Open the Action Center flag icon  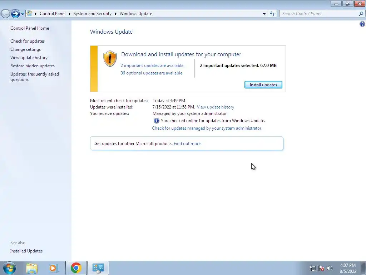[x=321, y=268]
